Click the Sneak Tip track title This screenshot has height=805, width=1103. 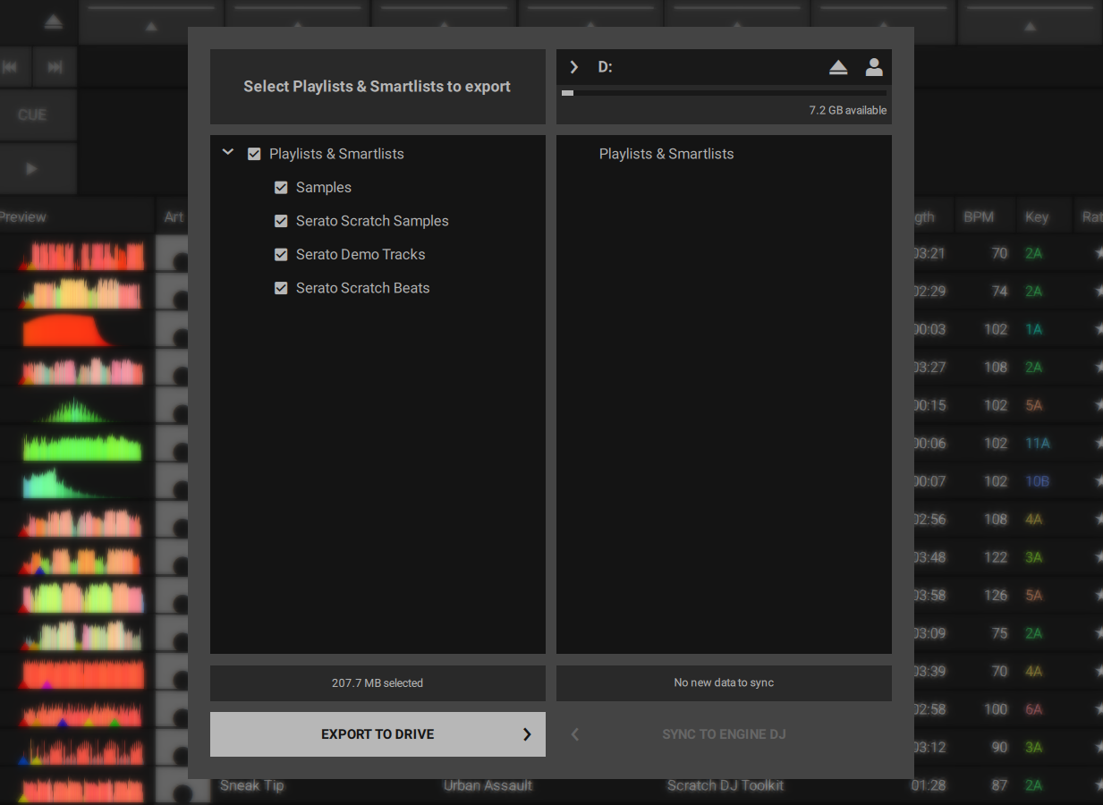pyautogui.click(x=251, y=785)
